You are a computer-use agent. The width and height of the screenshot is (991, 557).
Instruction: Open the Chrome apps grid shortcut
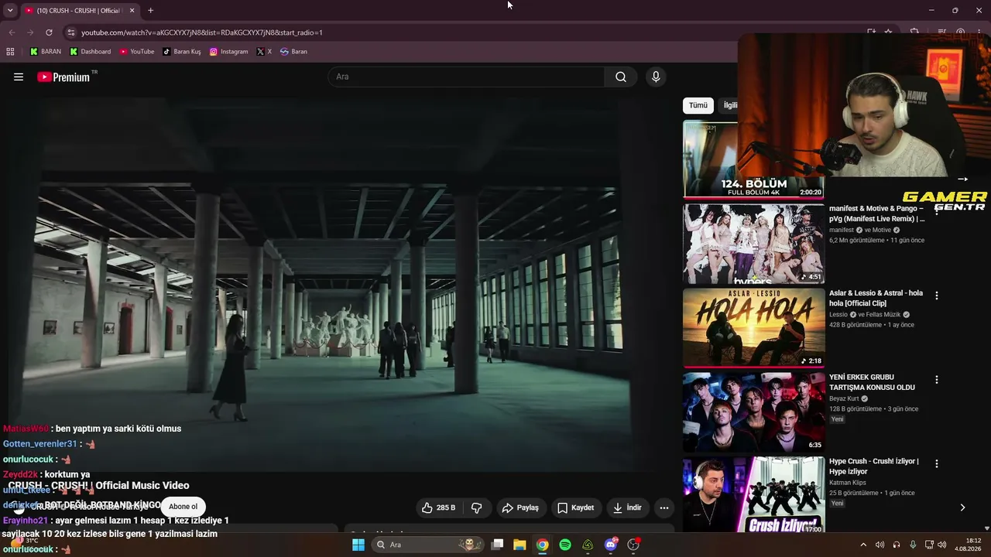pos(10,52)
